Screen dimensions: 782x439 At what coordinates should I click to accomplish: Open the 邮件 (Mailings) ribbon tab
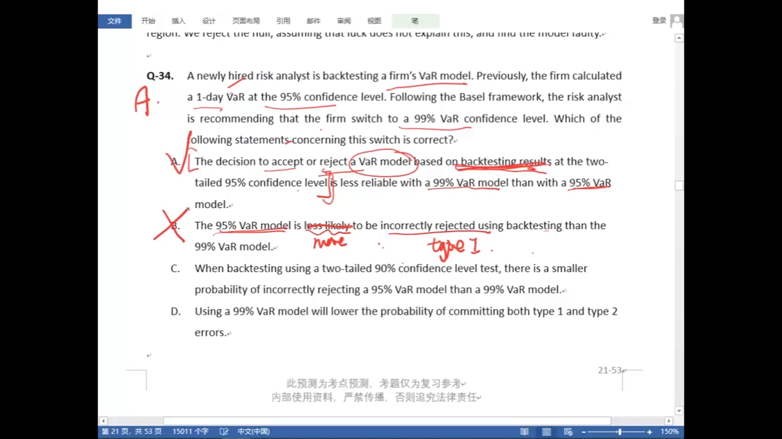point(314,21)
